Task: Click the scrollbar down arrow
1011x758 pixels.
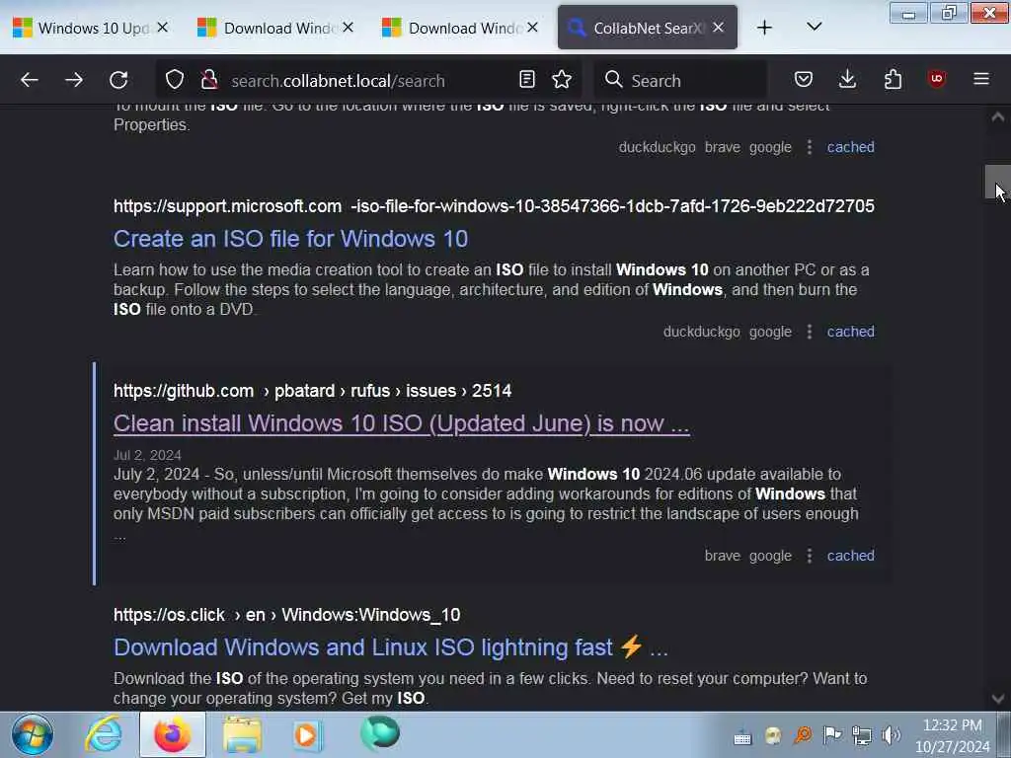Action: (997, 698)
